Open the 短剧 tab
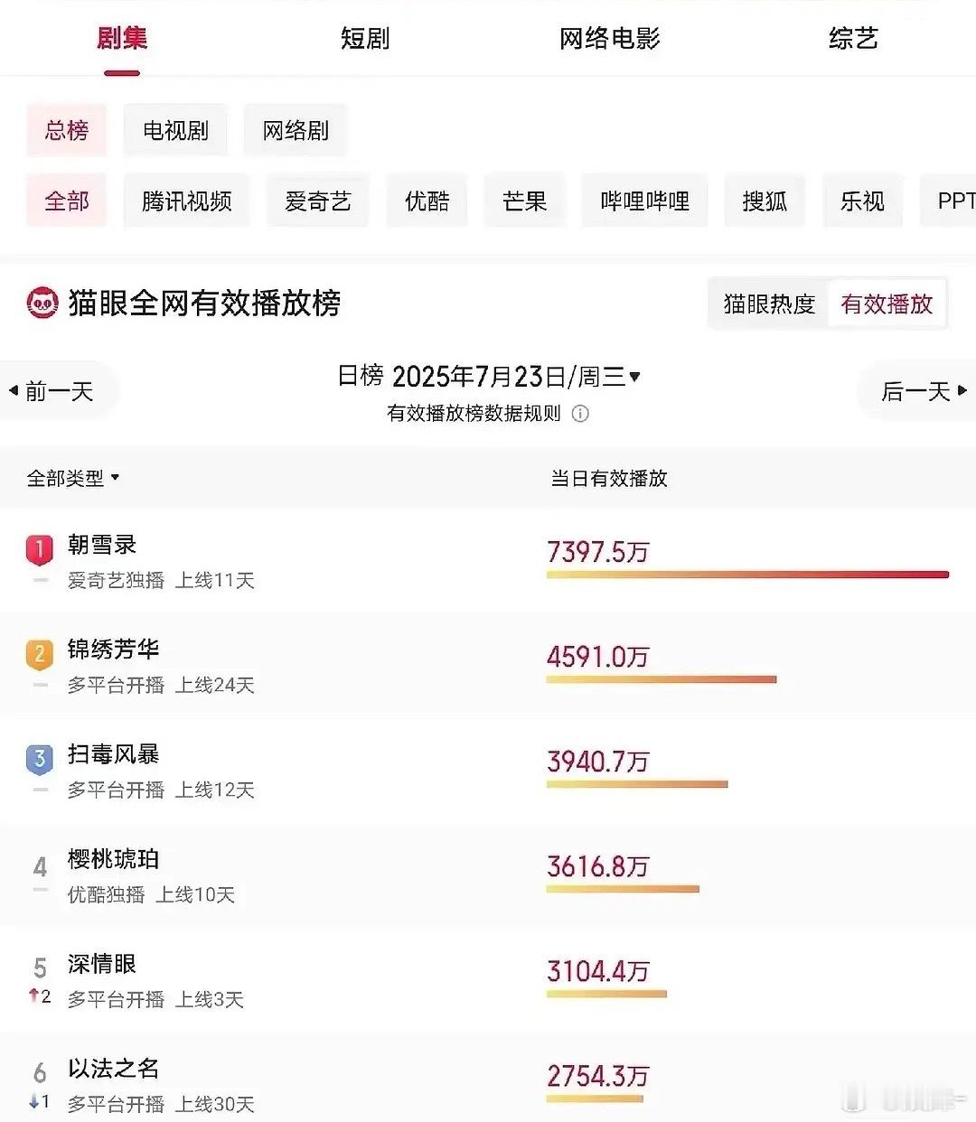This screenshot has width=976, height=1122. 365,38
